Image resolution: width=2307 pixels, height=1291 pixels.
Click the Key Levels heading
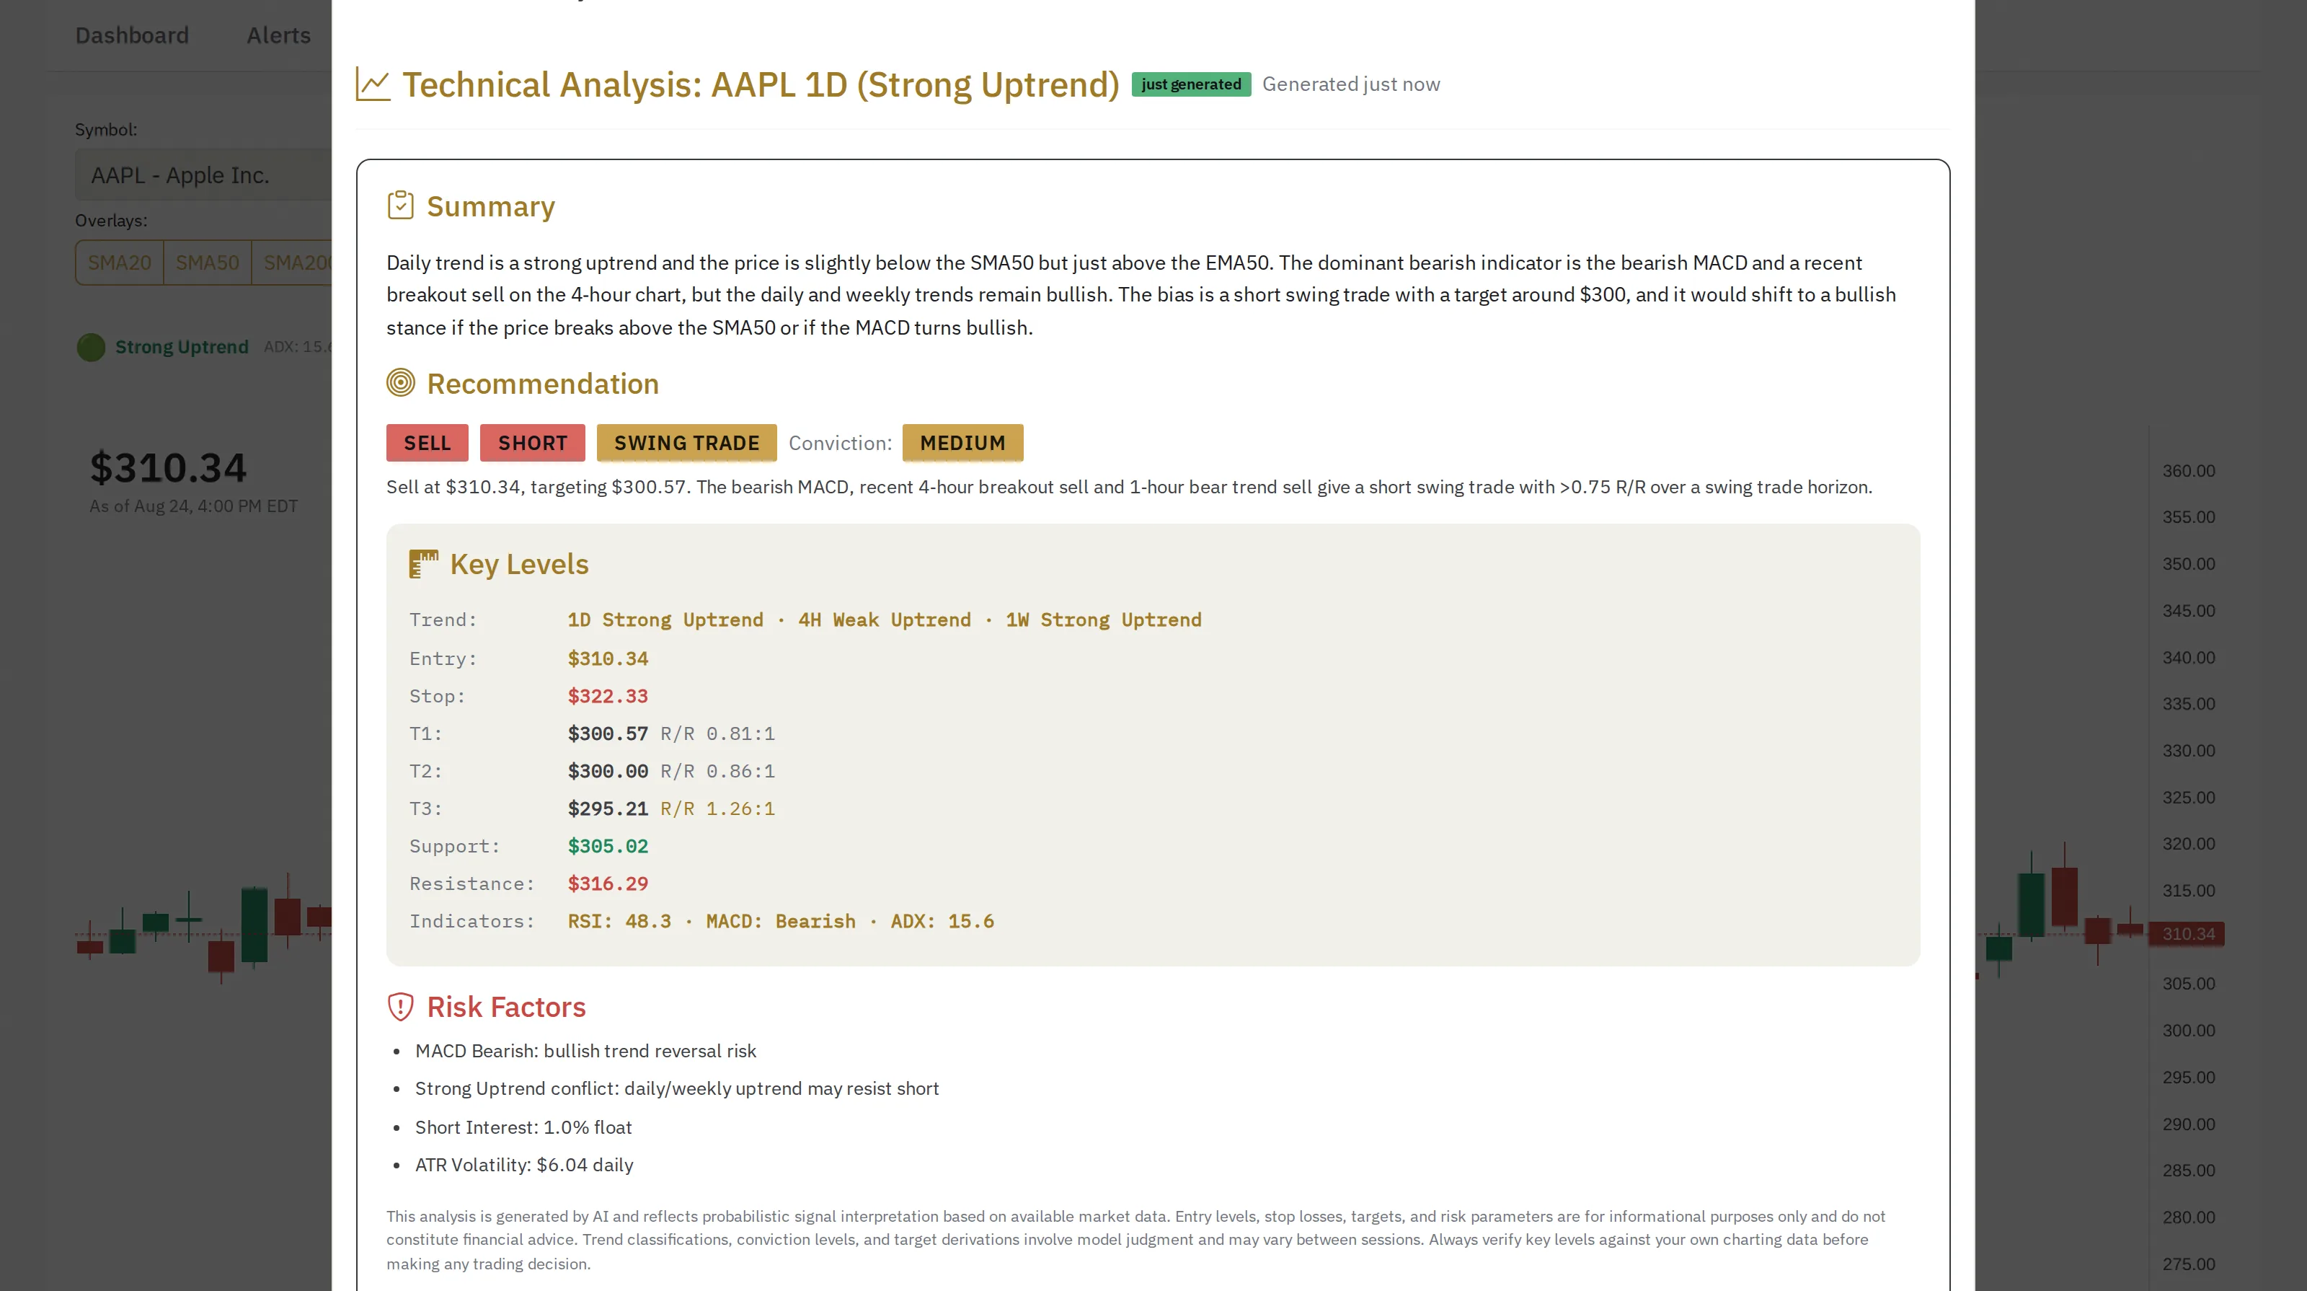519,565
